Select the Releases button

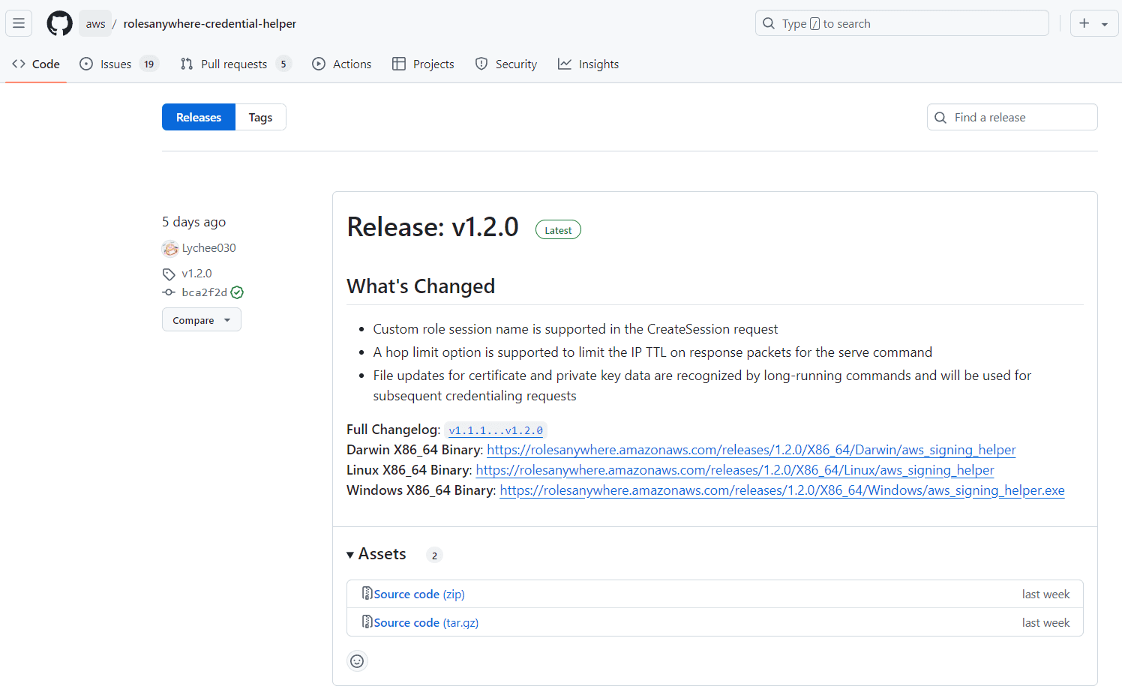click(x=199, y=117)
